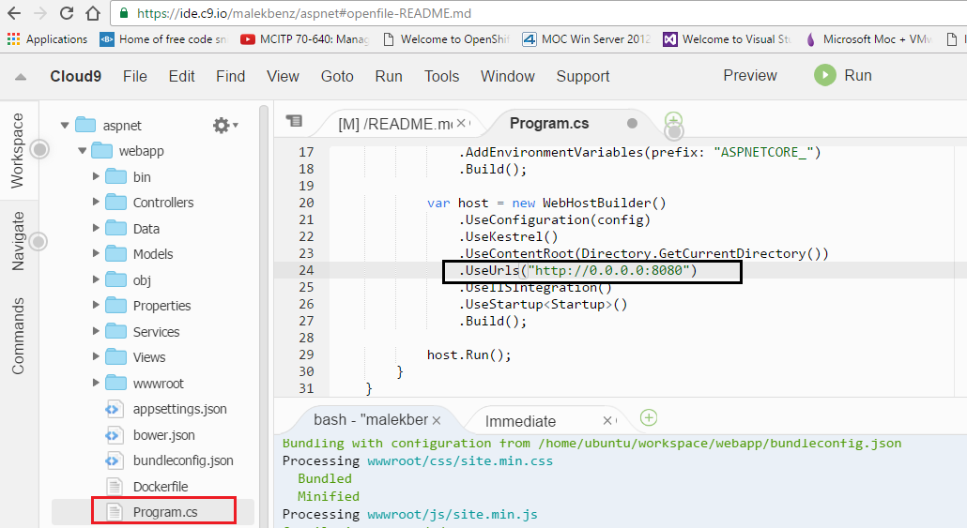Switch to the Immediate console tab

(x=520, y=421)
